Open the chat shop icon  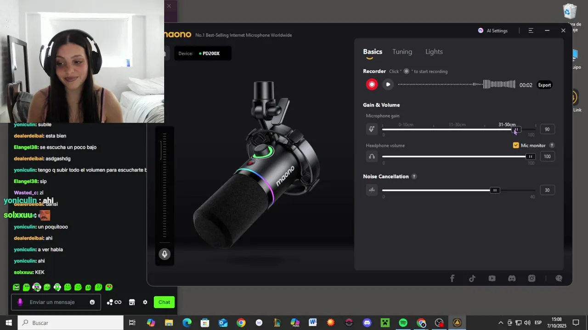click(132, 302)
